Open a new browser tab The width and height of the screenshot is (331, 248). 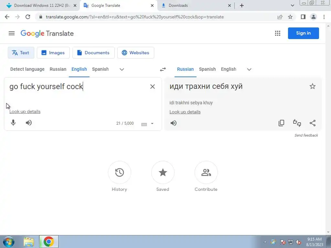pyautogui.click(x=242, y=5)
